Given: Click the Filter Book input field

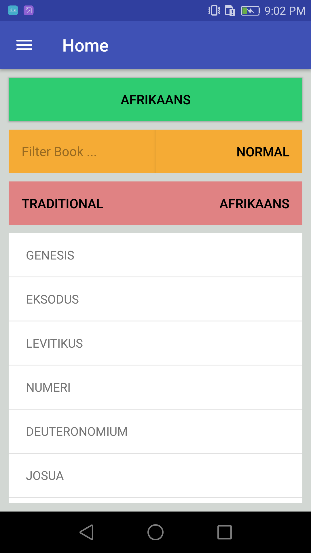Looking at the screenshot, I should coord(82,151).
